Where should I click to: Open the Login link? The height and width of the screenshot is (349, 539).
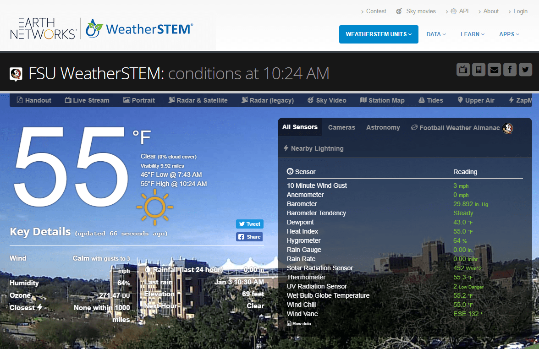point(520,11)
